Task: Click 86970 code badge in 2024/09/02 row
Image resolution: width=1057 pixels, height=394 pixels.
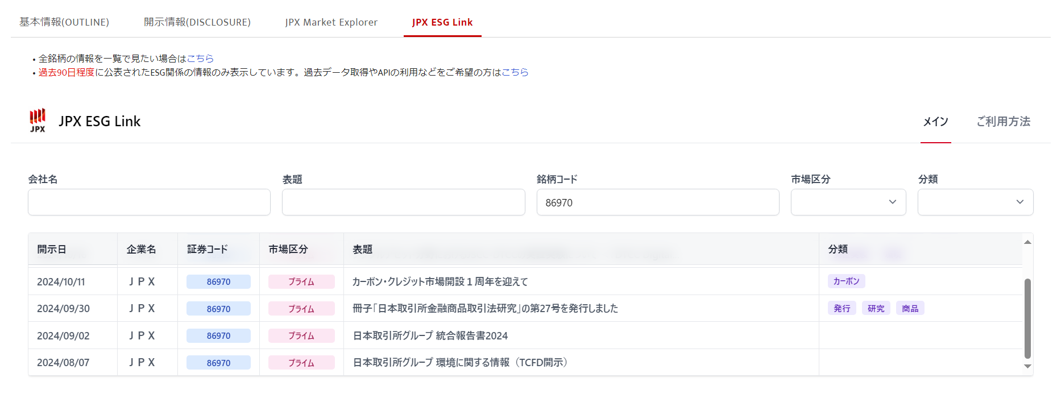Action: pyautogui.click(x=218, y=336)
